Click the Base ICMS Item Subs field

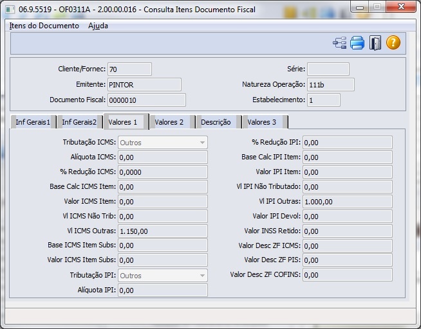(x=163, y=245)
